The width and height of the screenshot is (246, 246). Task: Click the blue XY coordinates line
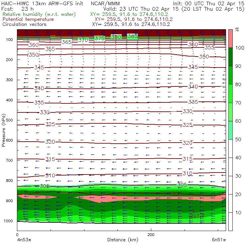131,24
